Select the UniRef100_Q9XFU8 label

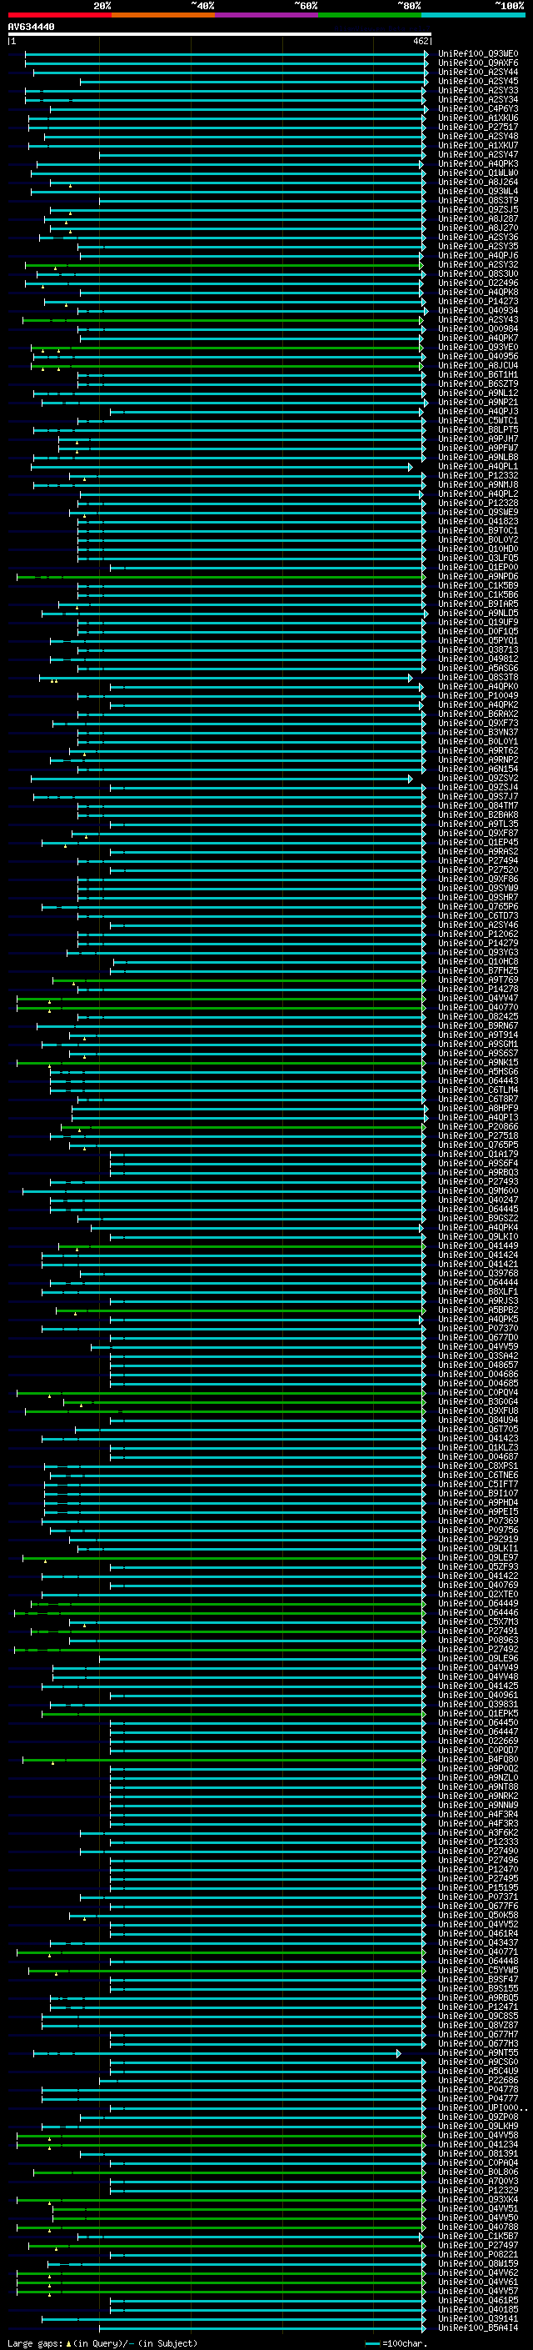[478, 1411]
